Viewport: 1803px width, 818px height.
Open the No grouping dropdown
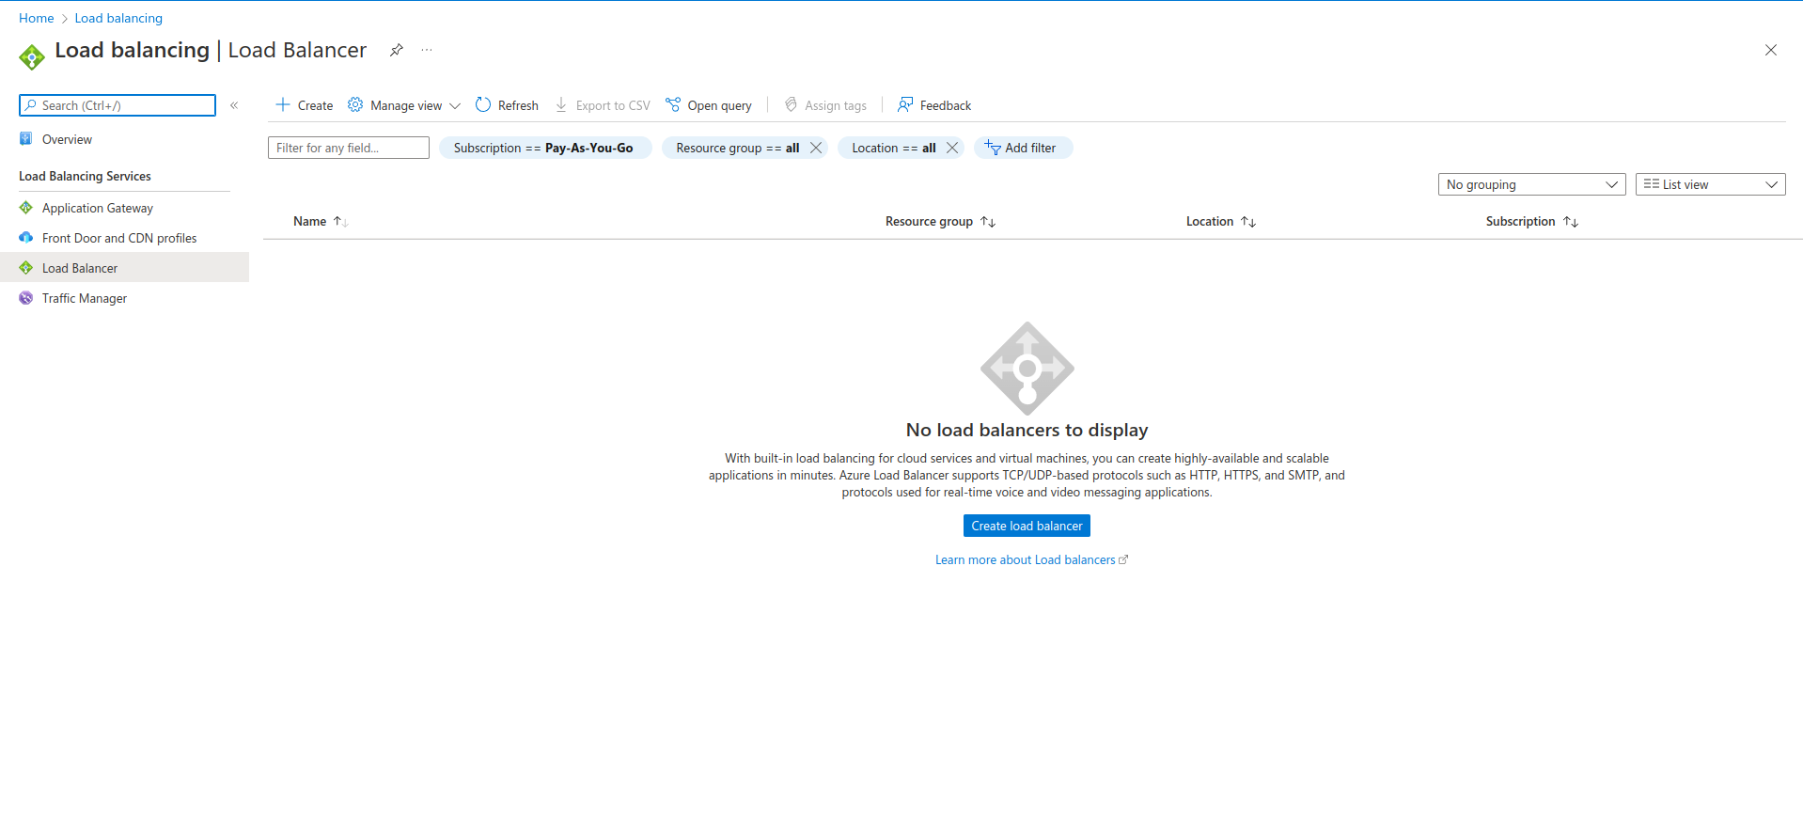[1532, 184]
